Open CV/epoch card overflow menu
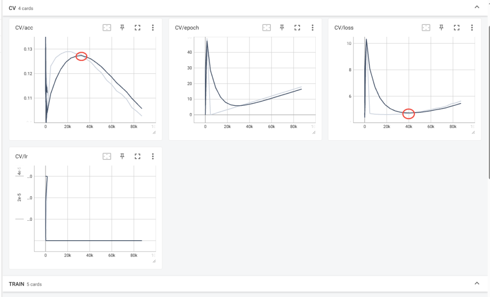The image size is (490, 297). [x=313, y=28]
